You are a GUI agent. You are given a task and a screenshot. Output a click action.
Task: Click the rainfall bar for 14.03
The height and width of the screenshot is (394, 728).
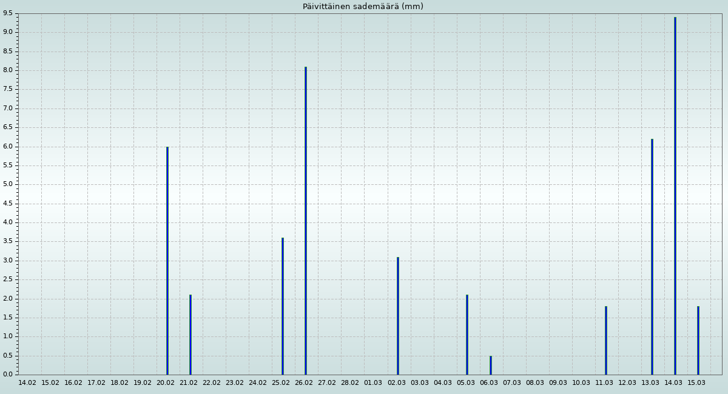(x=675, y=196)
